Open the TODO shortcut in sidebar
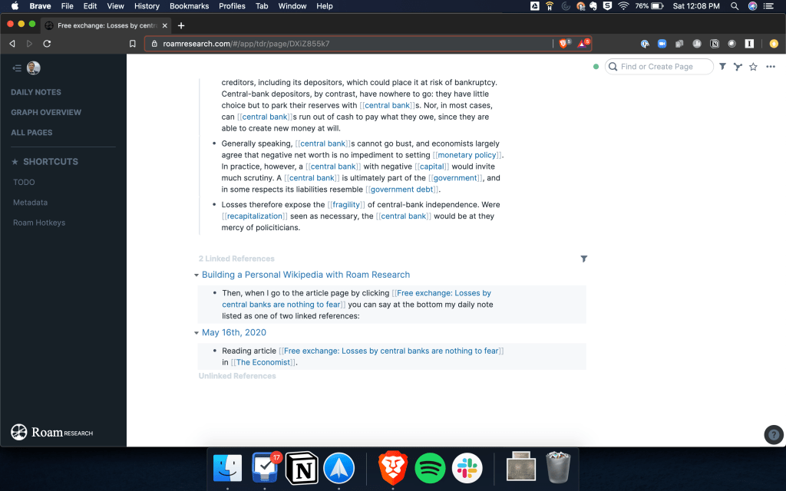 (x=24, y=183)
